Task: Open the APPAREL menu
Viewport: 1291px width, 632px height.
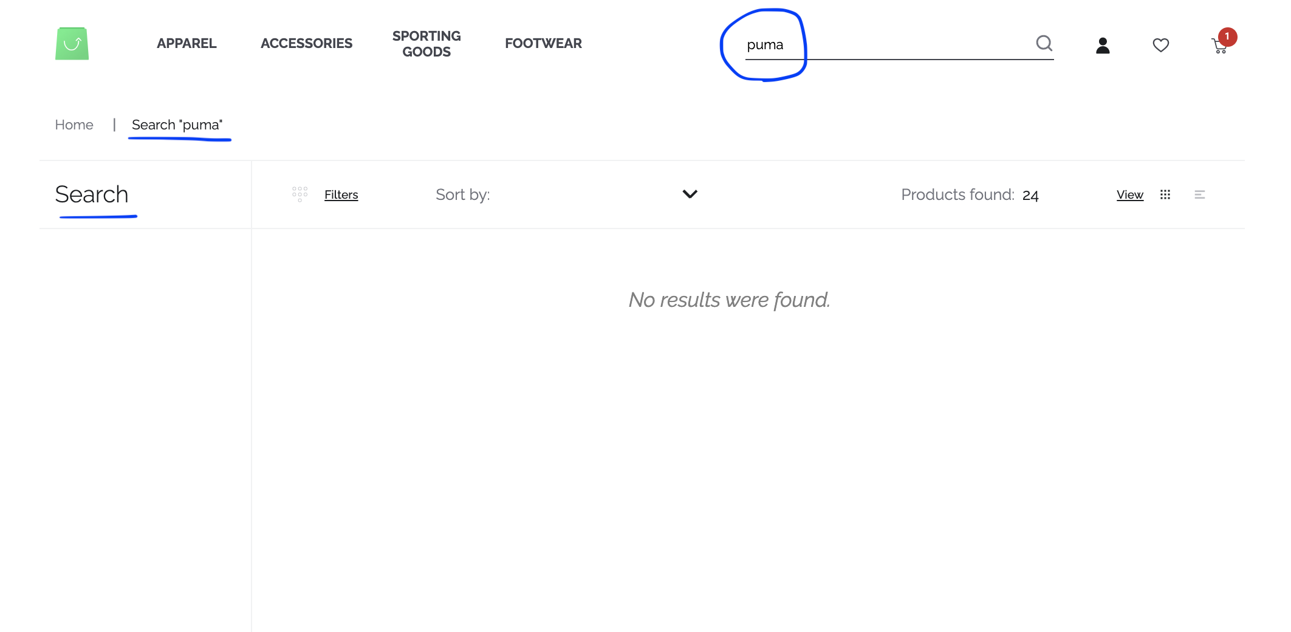Action: 187,43
